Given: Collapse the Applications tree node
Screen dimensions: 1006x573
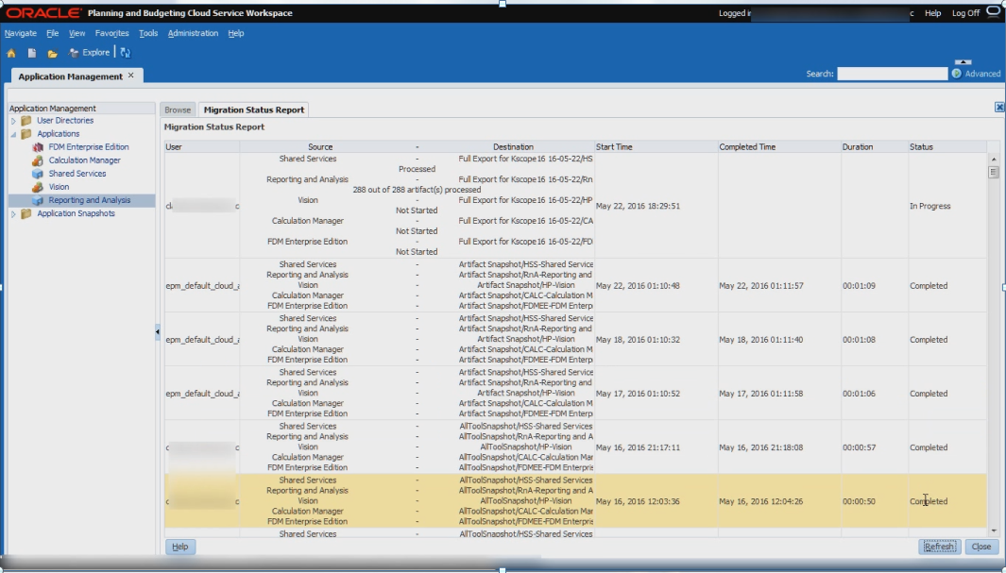Looking at the screenshot, I should pos(13,134).
